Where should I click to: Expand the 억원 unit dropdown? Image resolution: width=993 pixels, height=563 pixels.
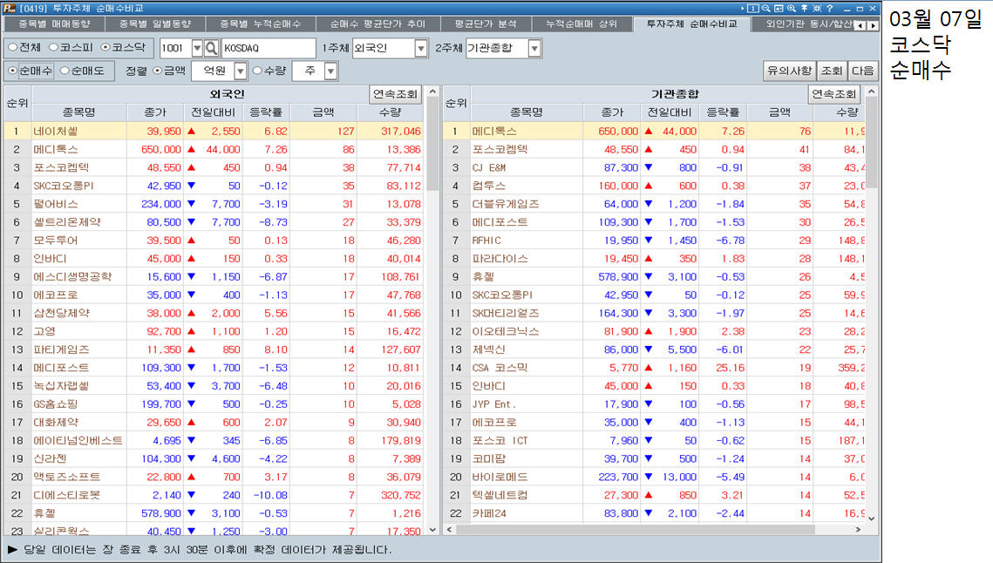pyautogui.click(x=241, y=71)
